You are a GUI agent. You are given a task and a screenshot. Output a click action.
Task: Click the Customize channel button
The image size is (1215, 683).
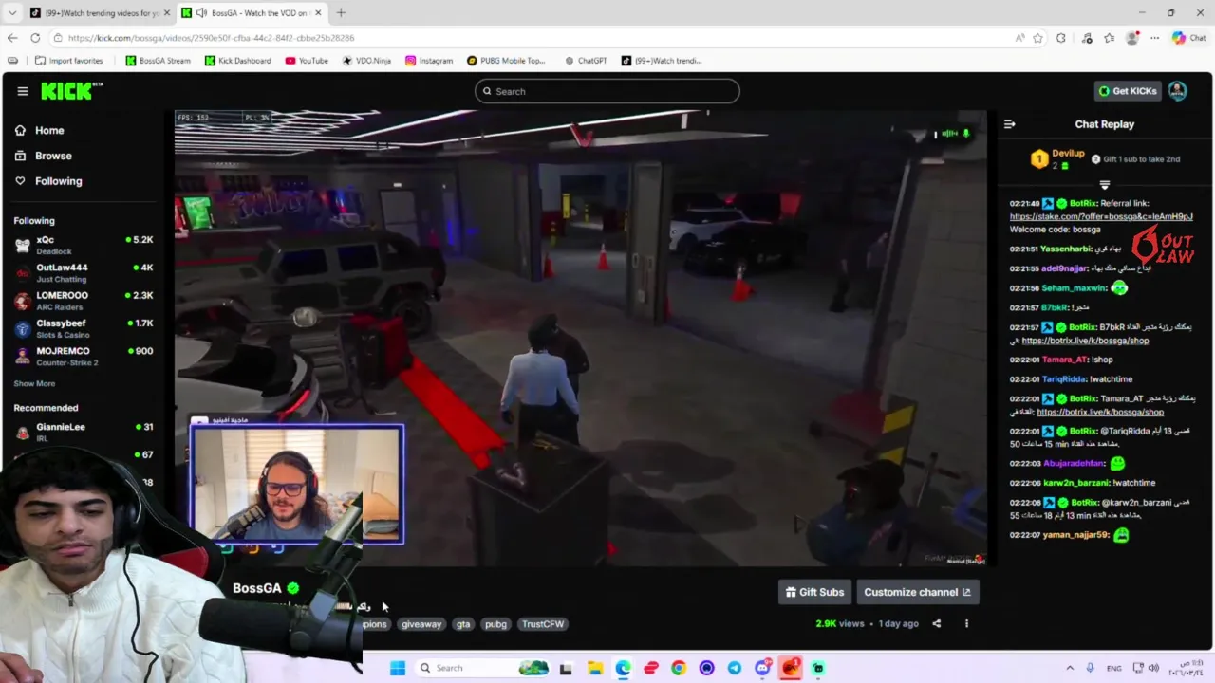(x=917, y=592)
